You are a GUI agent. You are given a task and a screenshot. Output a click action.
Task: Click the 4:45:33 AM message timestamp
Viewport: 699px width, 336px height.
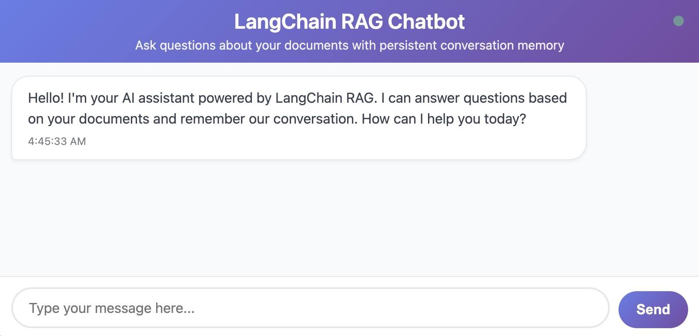[x=57, y=141]
